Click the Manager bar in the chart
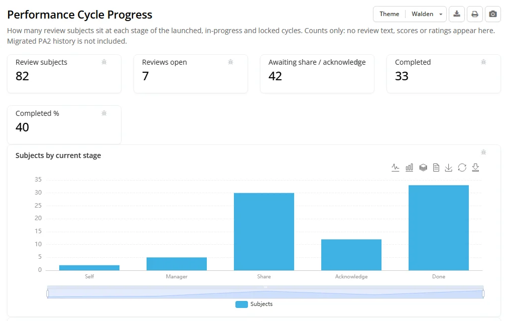This screenshot has height=321, width=512. (x=177, y=264)
